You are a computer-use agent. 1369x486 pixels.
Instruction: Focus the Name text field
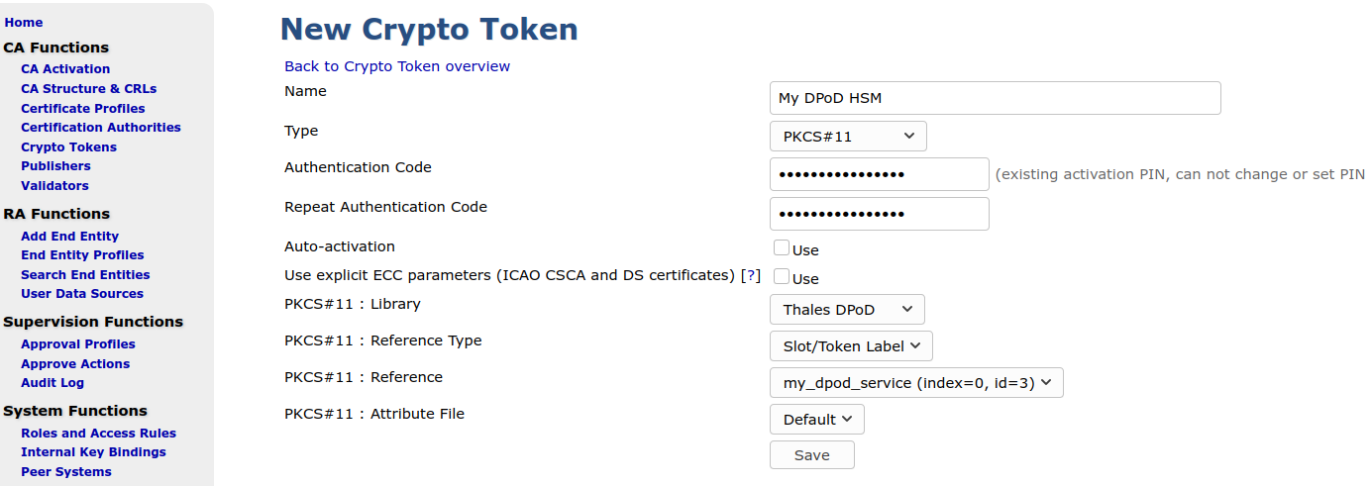(995, 98)
